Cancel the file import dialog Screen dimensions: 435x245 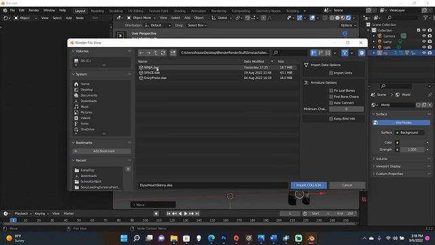[347, 185]
